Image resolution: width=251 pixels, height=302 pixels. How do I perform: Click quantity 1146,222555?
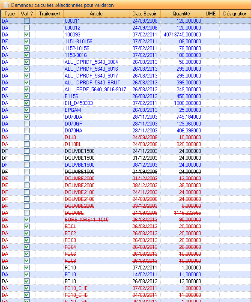(x=188, y=212)
